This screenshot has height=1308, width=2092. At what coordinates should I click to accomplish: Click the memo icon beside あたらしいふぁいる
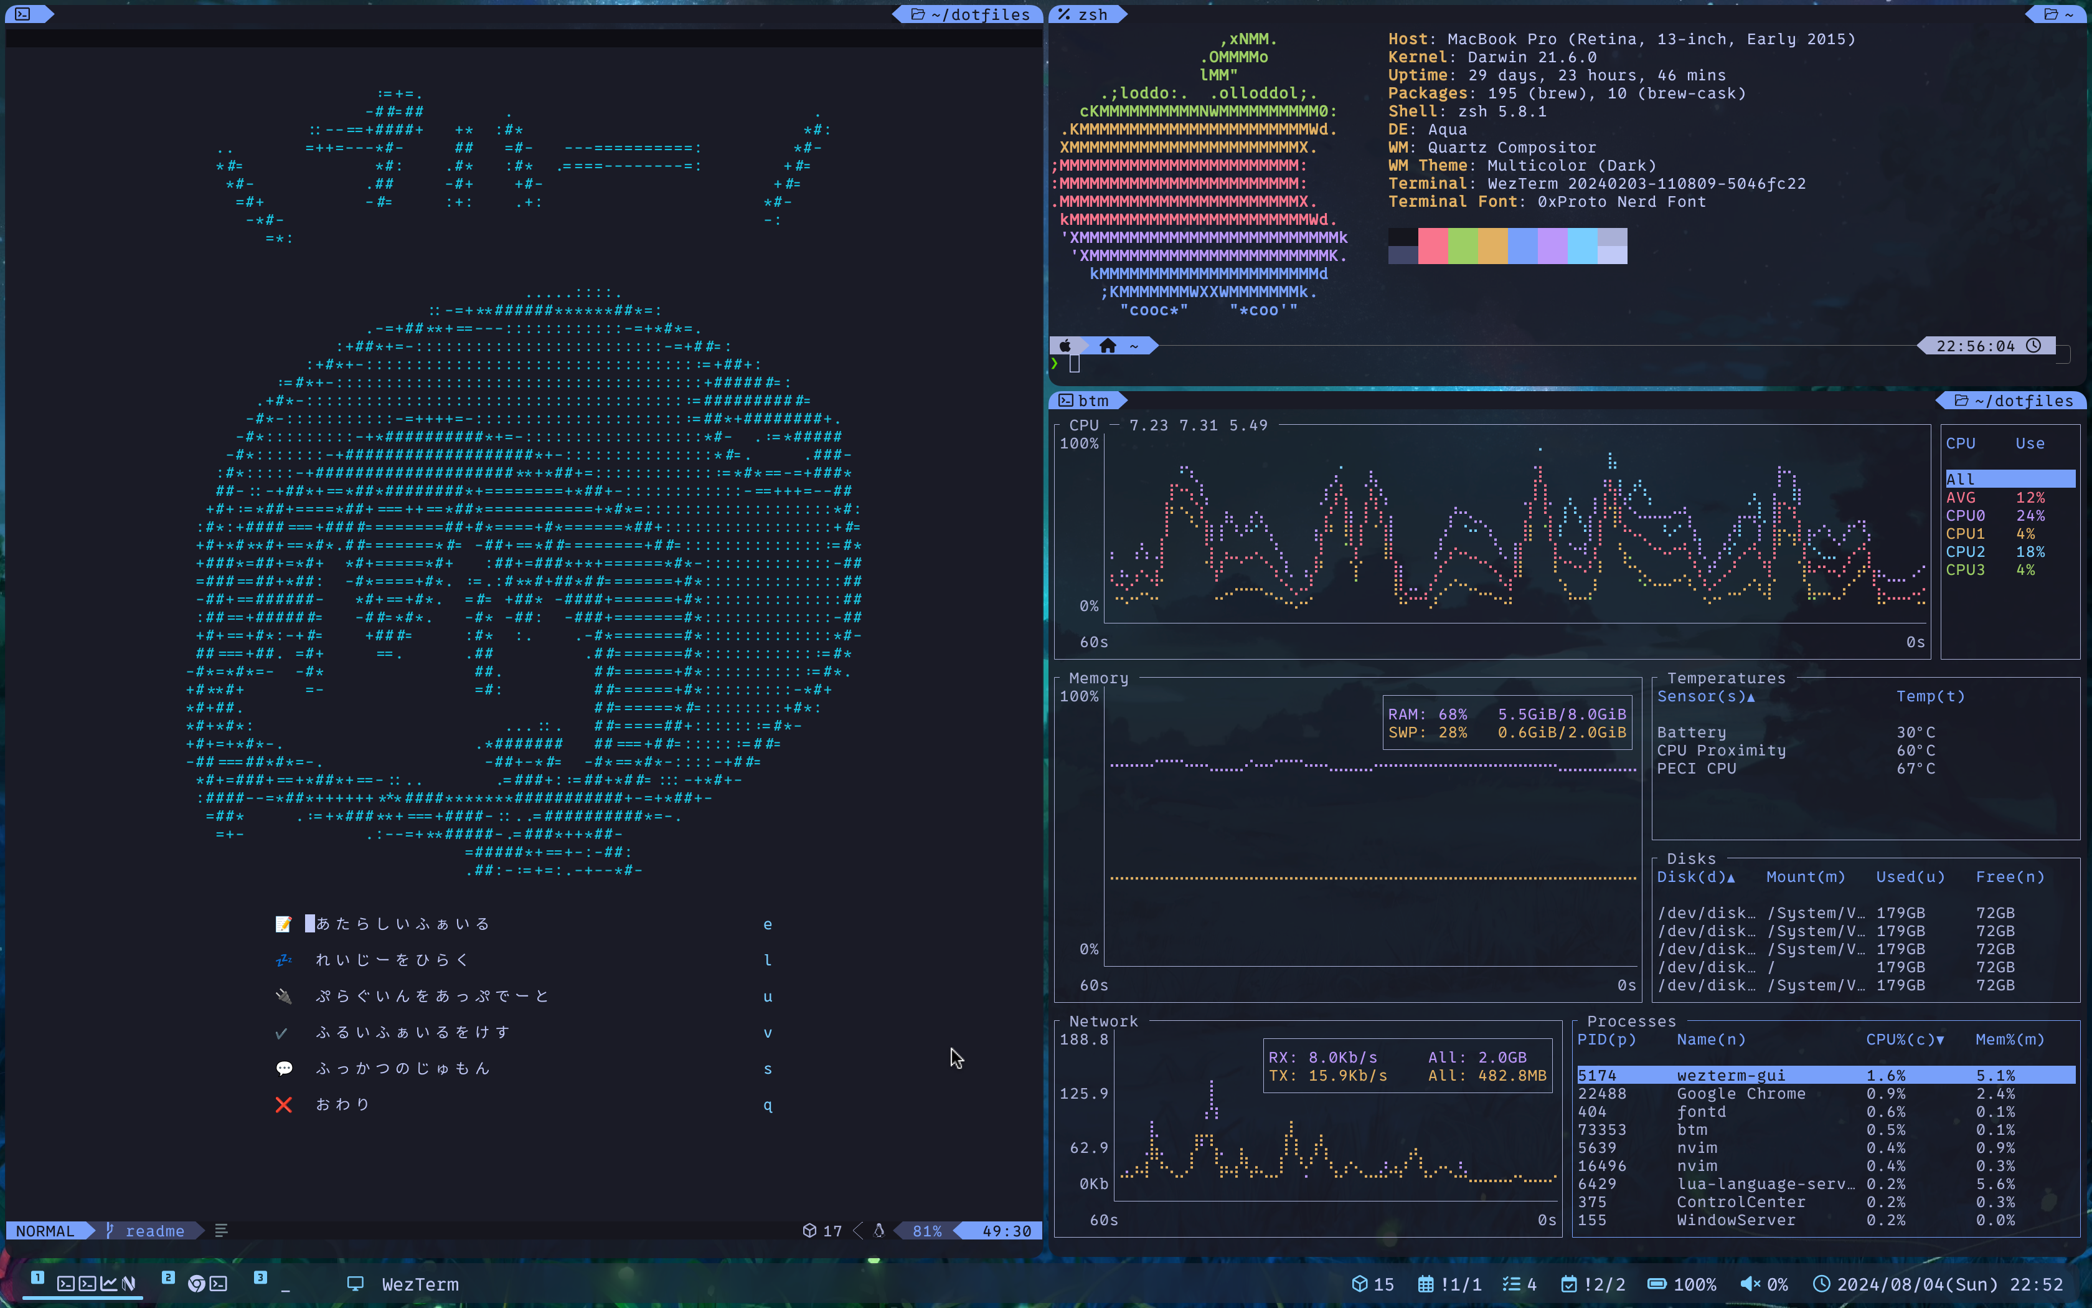pyautogui.click(x=283, y=924)
